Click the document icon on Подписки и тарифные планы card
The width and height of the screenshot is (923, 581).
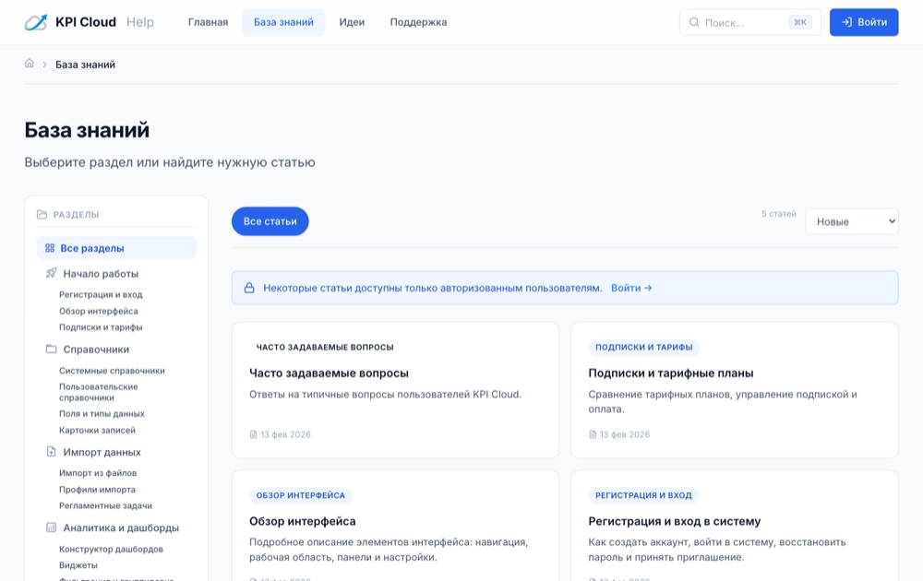pyautogui.click(x=593, y=434)
